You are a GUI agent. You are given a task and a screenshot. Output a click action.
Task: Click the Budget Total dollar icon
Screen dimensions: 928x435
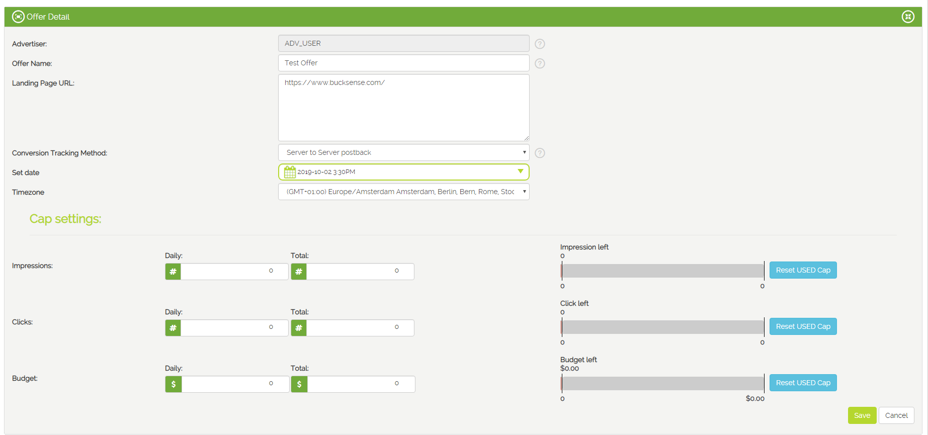(299, 384)
